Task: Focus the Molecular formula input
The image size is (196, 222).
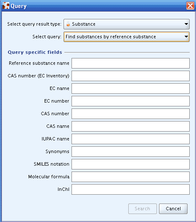Action: pyautogui.click(x=130, y=177)
